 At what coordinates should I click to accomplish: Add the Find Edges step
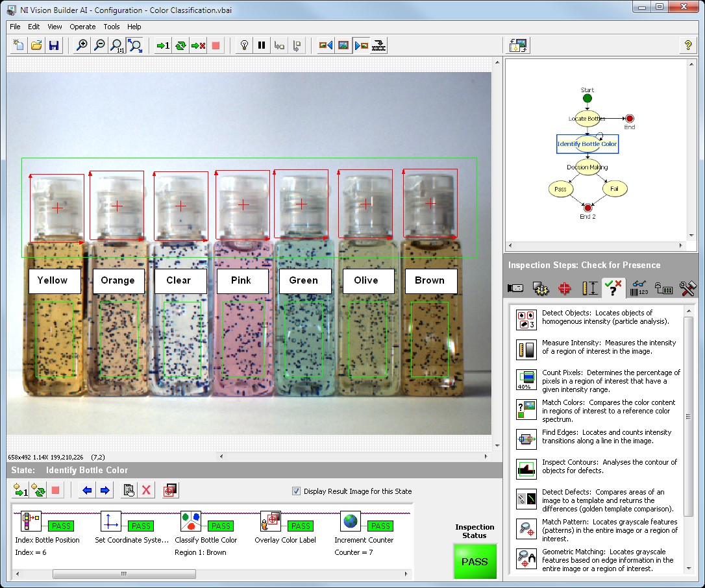[598, 438]
